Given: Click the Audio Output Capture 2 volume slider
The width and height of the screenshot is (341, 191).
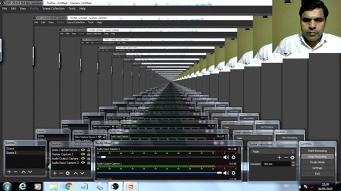Looking at the screenshot, I should click(159, 173).
